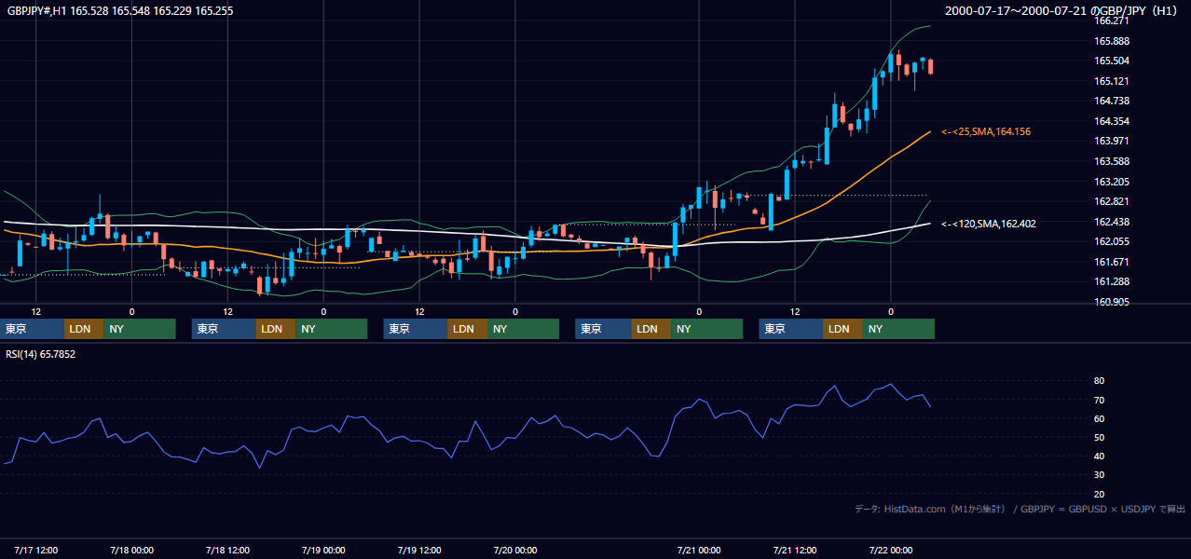1191x559 pixels.
Task: Click the RSI 50 level label
Action: coord(1100,437)
